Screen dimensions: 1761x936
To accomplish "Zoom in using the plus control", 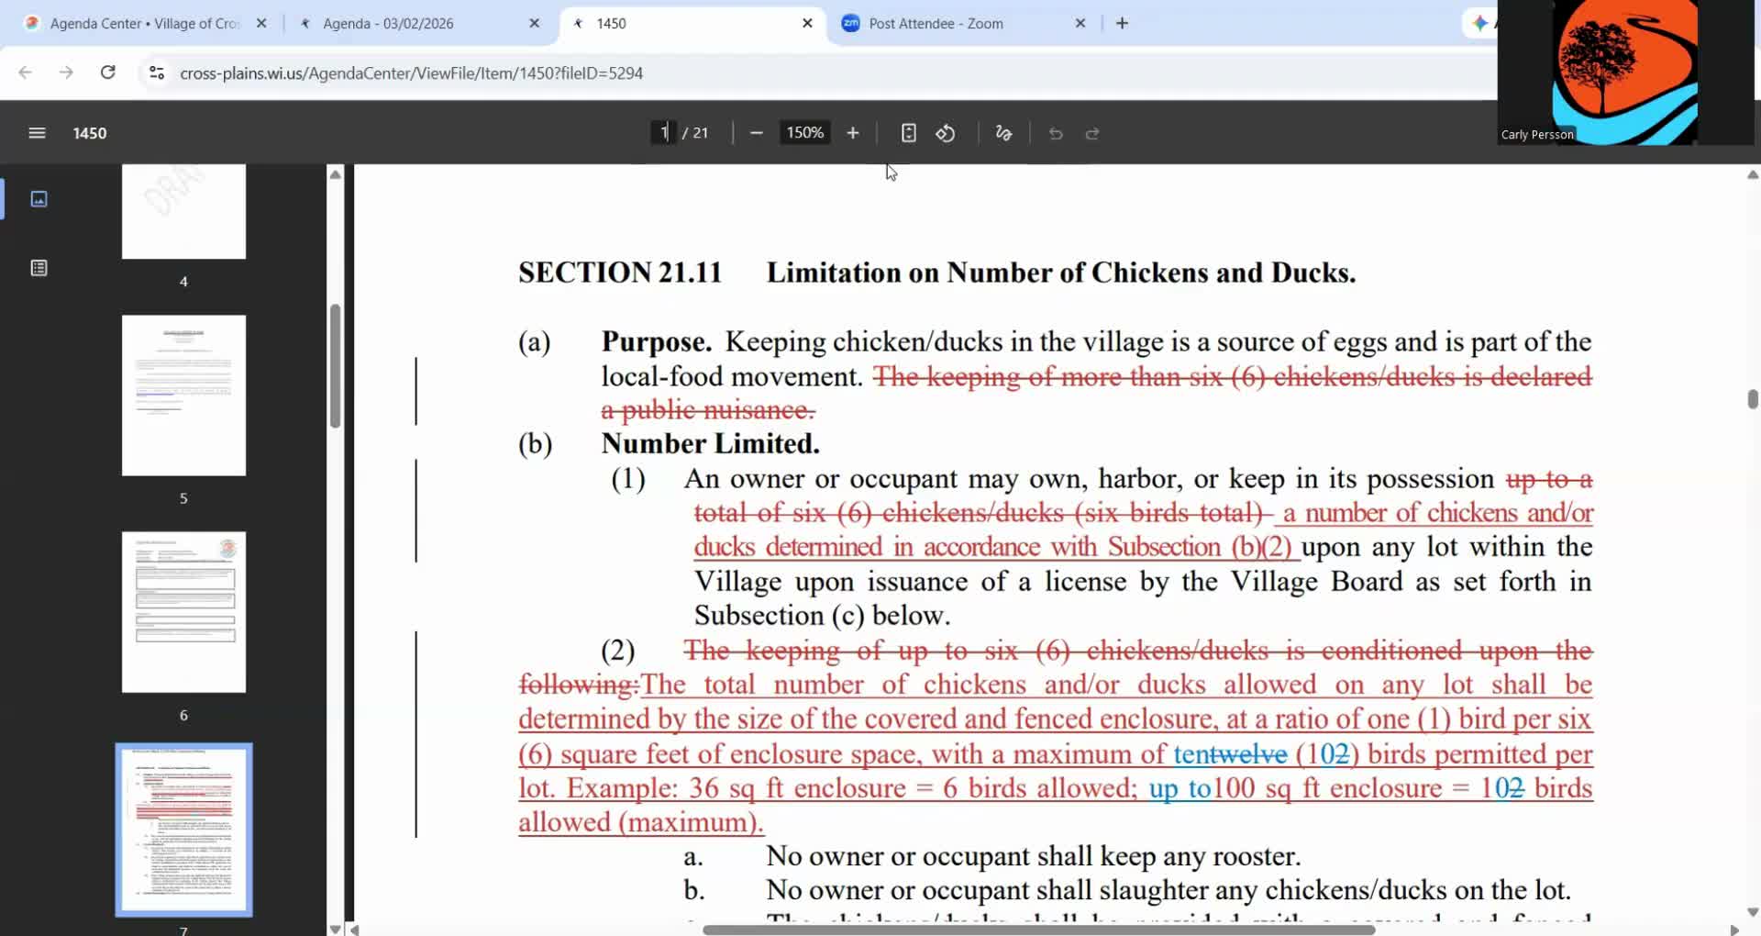I will pos(851,133).
